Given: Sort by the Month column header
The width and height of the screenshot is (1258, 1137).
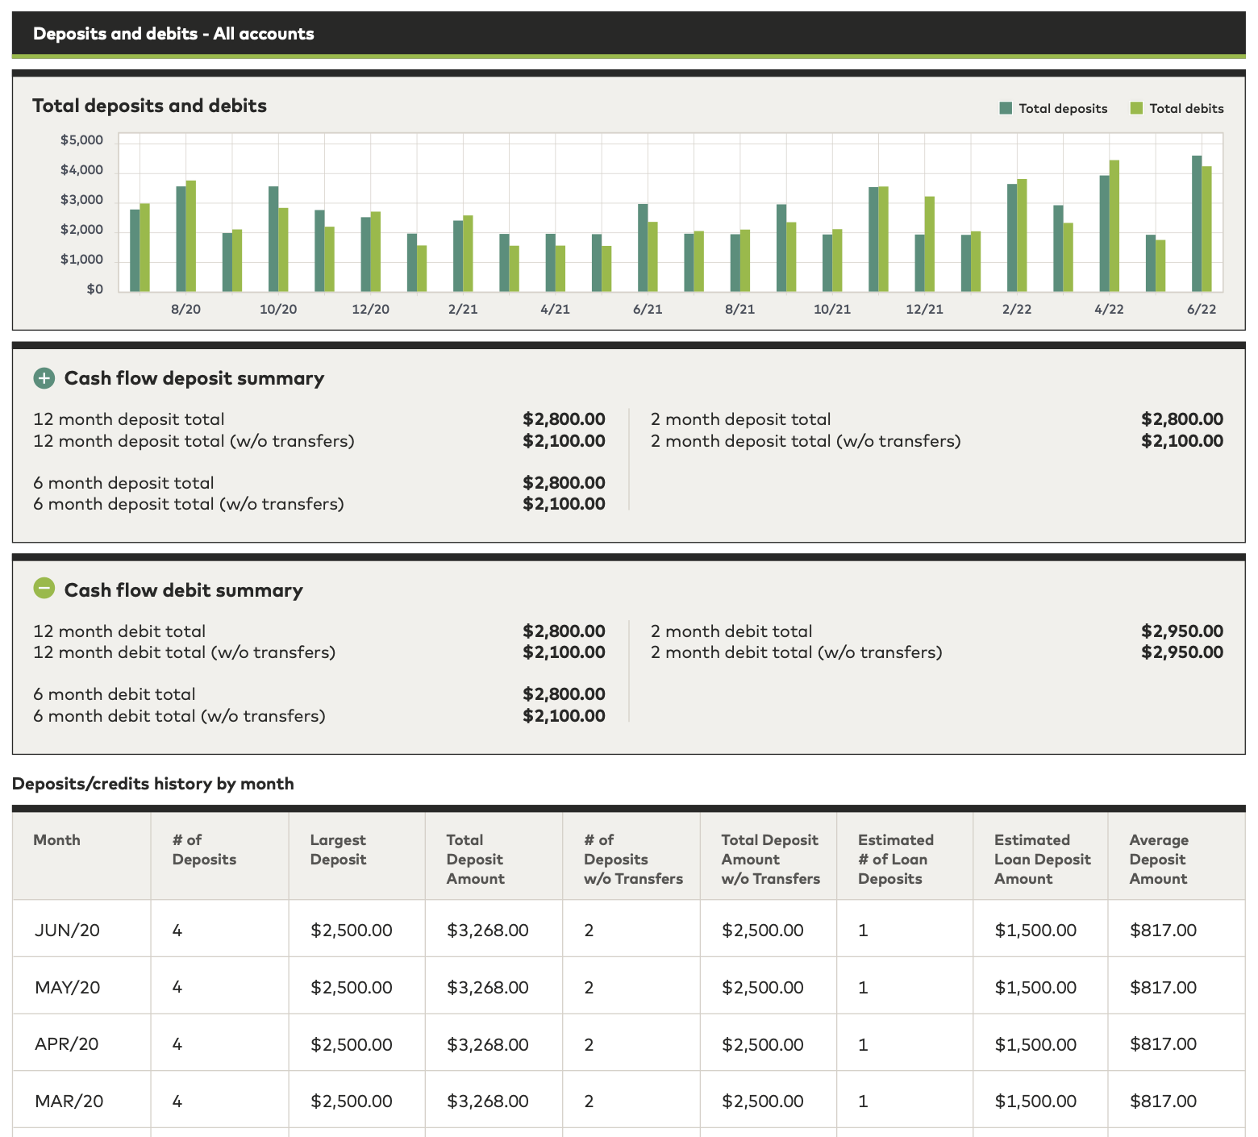Looking at the screenshot, I should (x=56, y=840).
